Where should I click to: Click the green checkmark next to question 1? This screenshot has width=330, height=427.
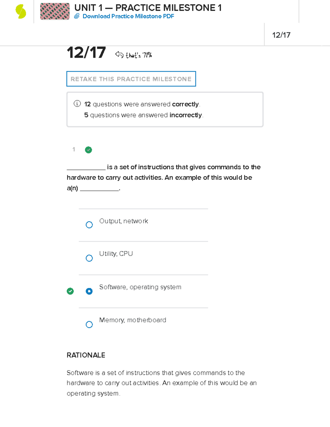tap(88, 150)
